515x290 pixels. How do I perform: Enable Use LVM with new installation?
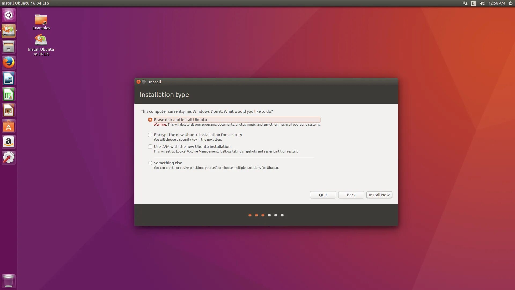click(150, 147)
